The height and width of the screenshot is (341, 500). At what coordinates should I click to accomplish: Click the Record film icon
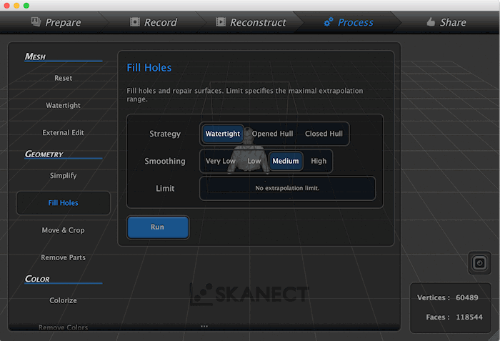[x=135, y=21]
